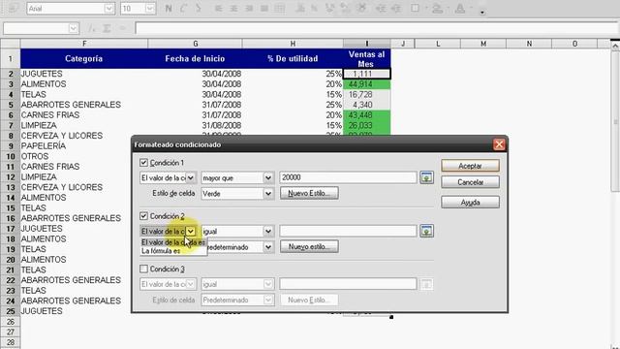Viewport: 620px width, 349px height.
Task: Click the vertical scrollbar up arrow
Action: point(615,46)
